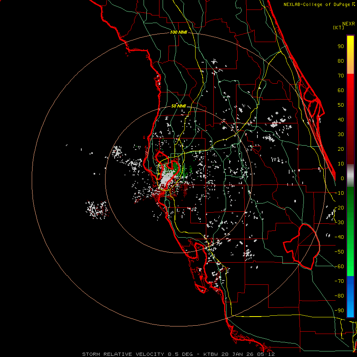
Task: Click the positive 30 scale value
Action: coord(341,134)
